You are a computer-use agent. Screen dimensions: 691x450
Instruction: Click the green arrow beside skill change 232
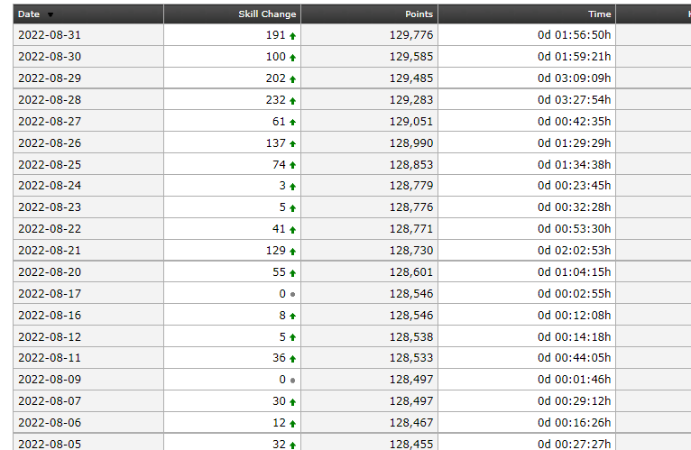tap(292, 100)
